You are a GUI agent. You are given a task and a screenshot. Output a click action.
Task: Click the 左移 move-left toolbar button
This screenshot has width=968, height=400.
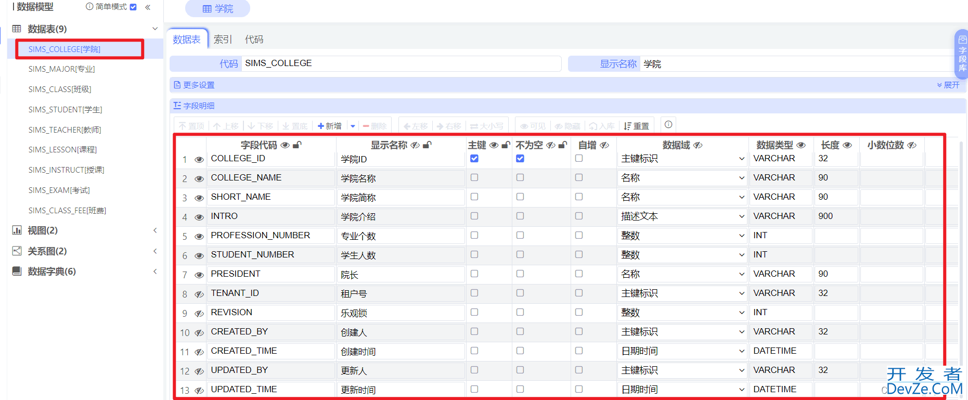click(416, 126)
